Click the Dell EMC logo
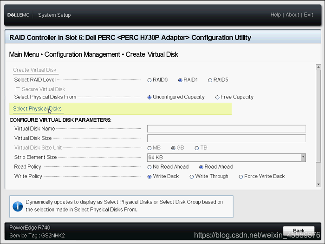Screen dimensions: 325x244 (x=18, y=15)
